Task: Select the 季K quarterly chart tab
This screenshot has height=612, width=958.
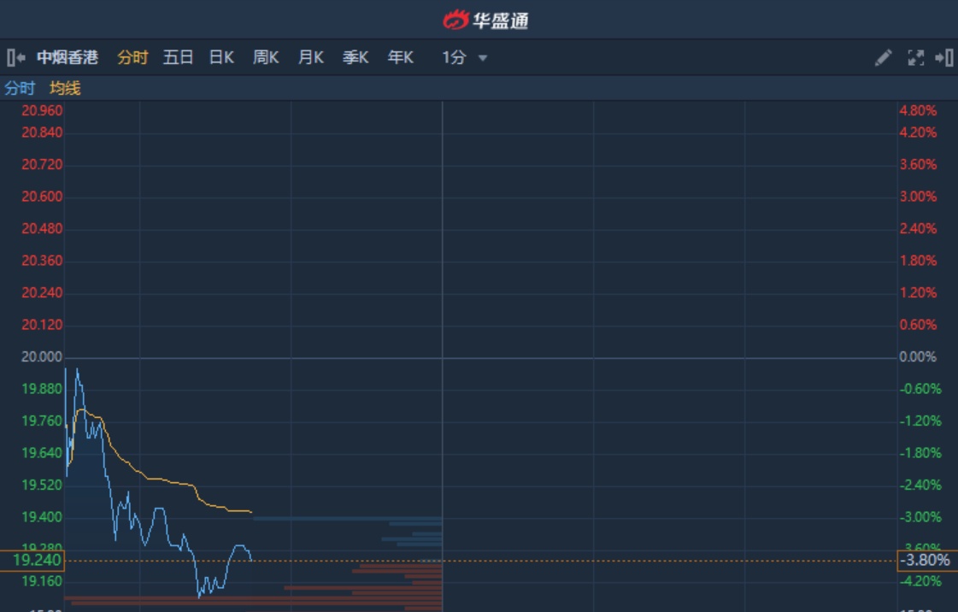Action: pos(355,58)
